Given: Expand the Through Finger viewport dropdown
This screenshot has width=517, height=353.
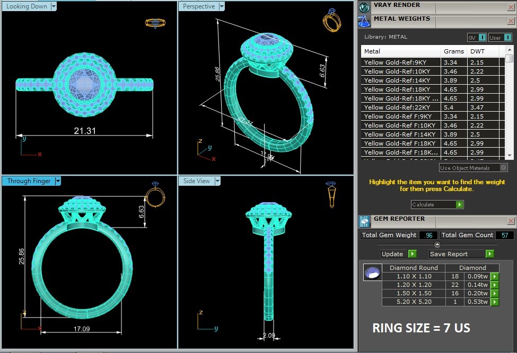Looking at the screenshot, I should point(58,181).
